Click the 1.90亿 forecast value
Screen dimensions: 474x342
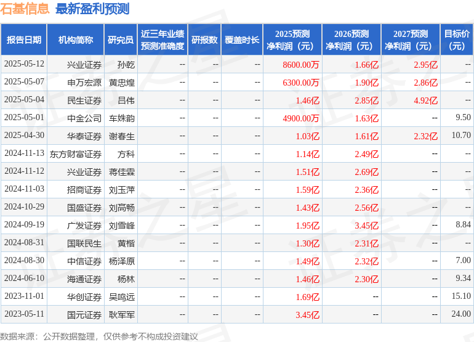pyautogui.click(x=367, y=83)
